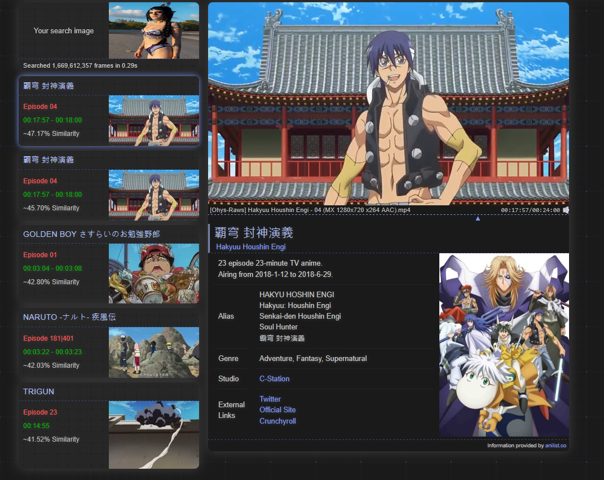Click the 'Hakyuu: Houshin Engi' alias
This screenshot has width=604, height=480.
click(x=295, y=305)
